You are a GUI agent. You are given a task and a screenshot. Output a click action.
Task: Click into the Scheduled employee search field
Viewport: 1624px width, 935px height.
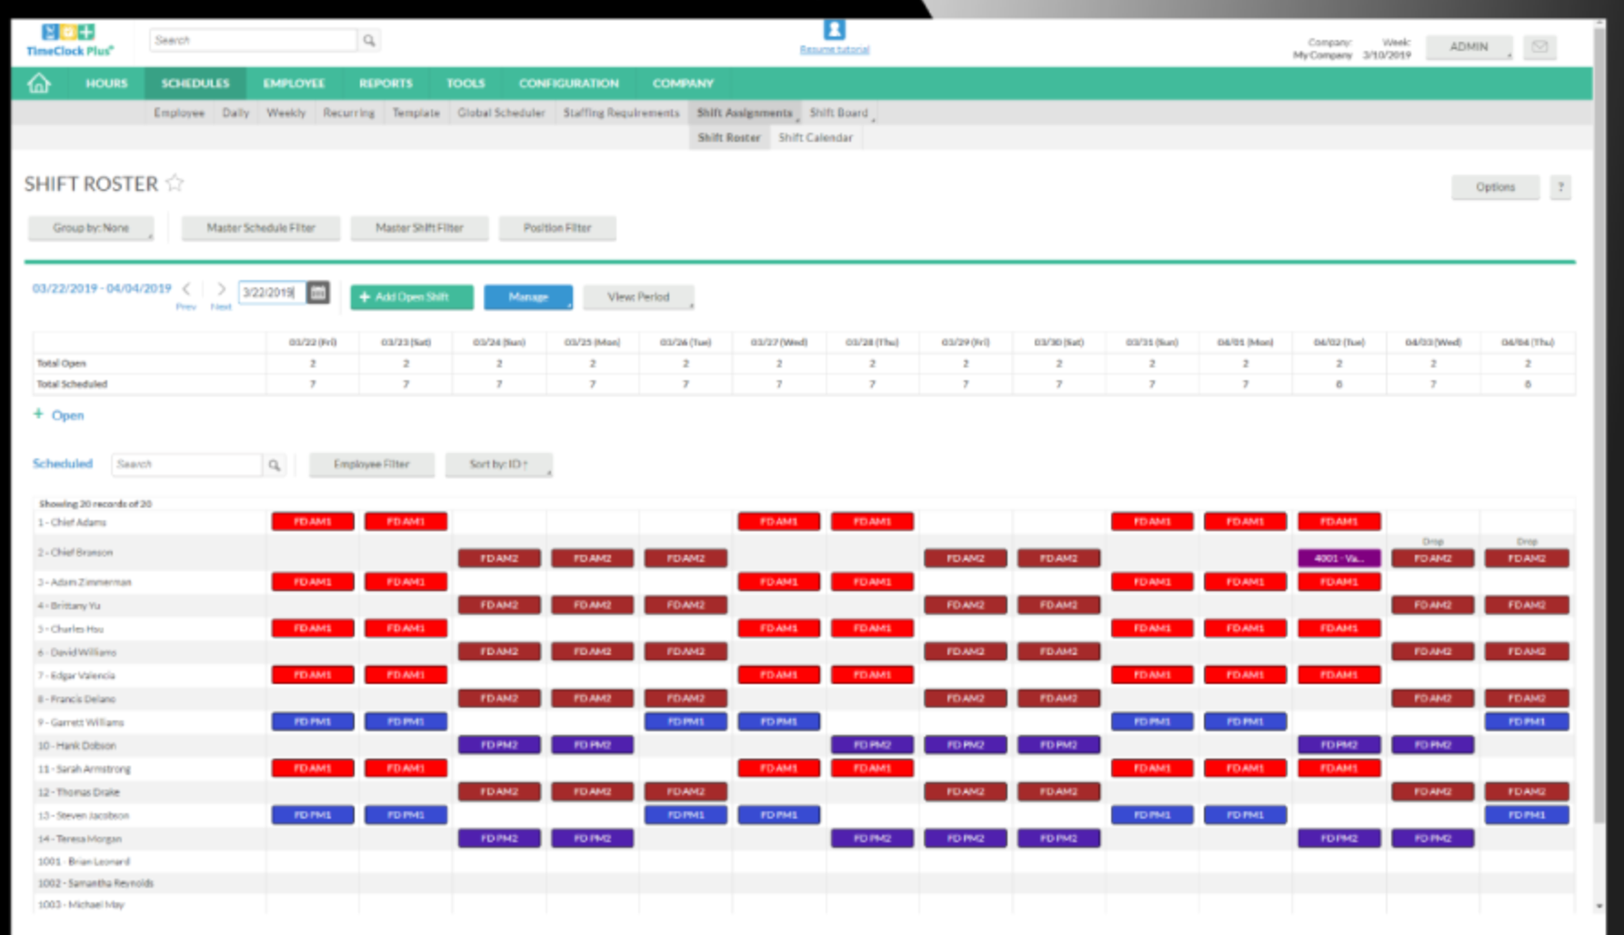[x=187, y=465]
